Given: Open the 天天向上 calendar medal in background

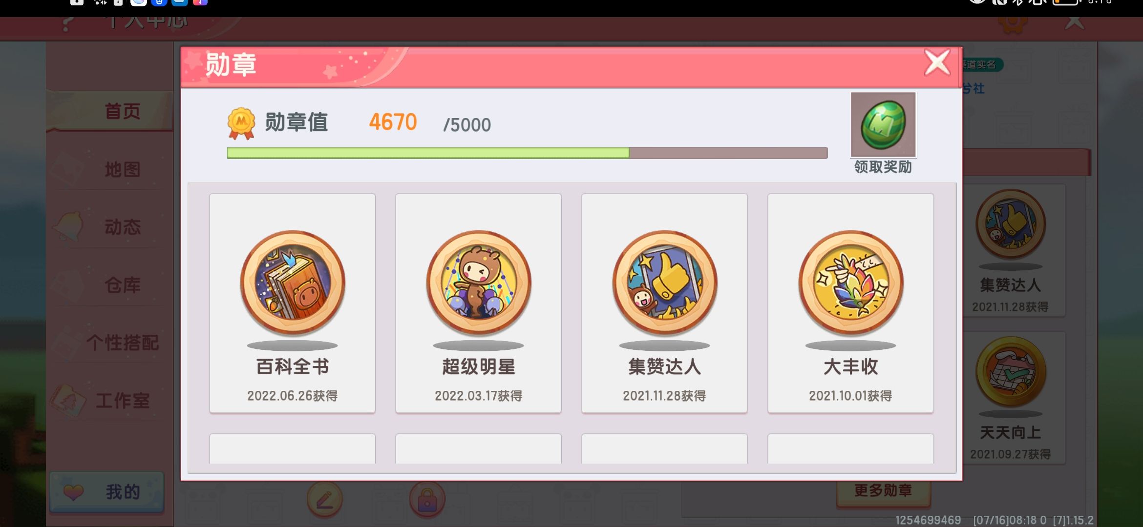Looking at the screenshot, I should point(1011,372).
